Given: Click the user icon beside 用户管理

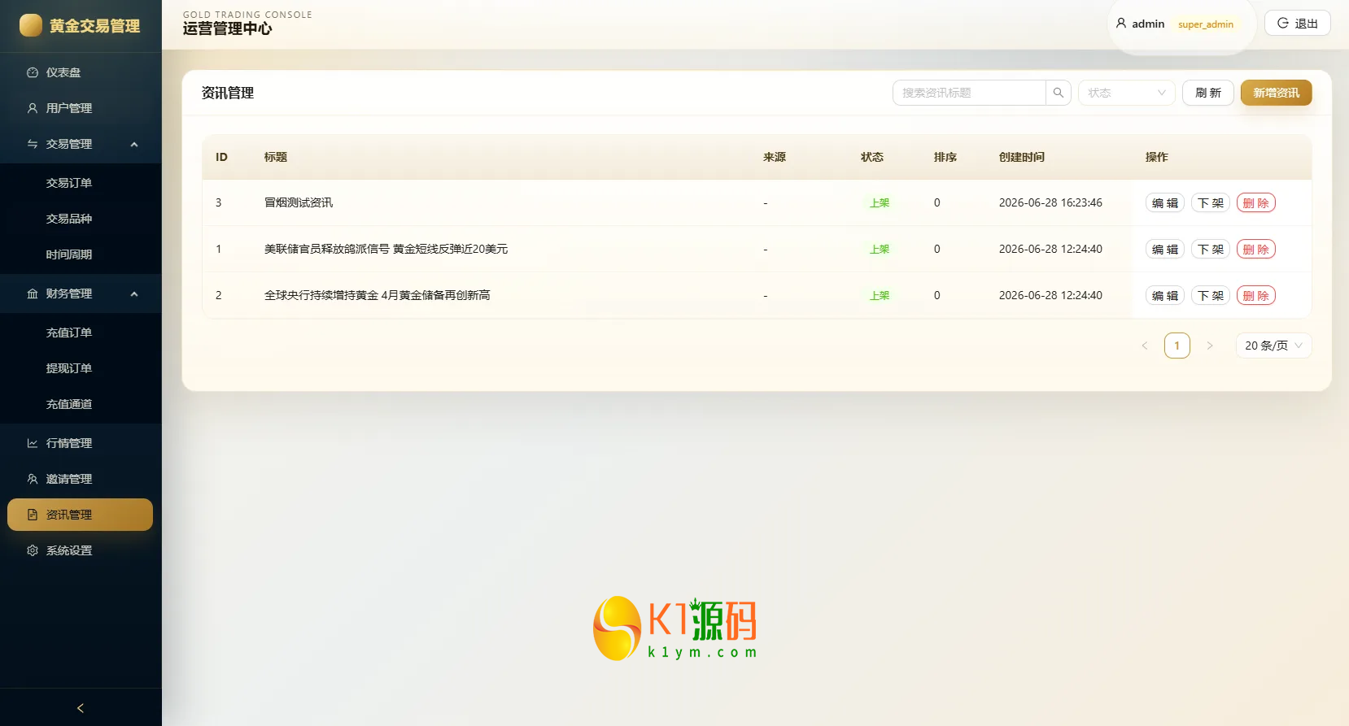Looking at the screenshot, I should (x=33, y=108).
